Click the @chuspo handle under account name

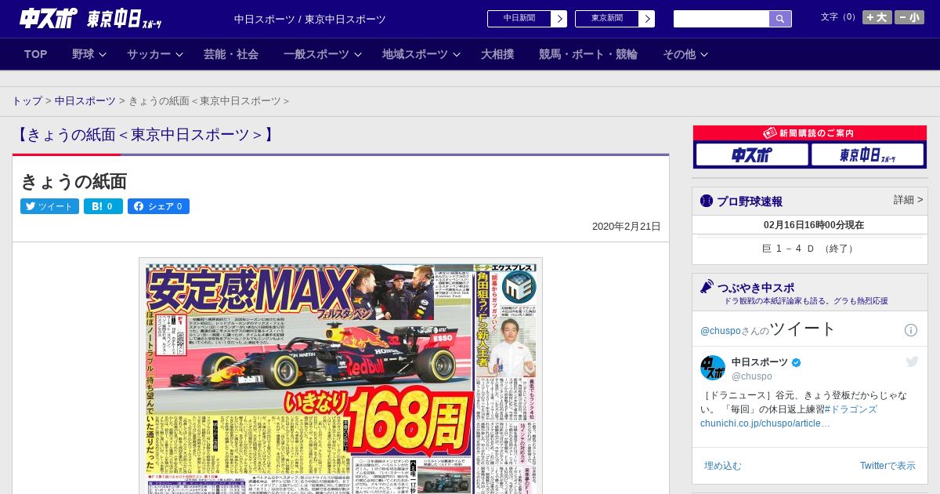pyautogui.click(x=752, y=376)
